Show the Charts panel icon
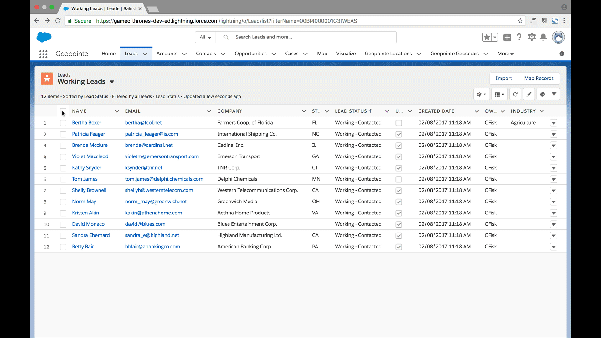The height and width of the screenshot is (338, 601). 542,94
